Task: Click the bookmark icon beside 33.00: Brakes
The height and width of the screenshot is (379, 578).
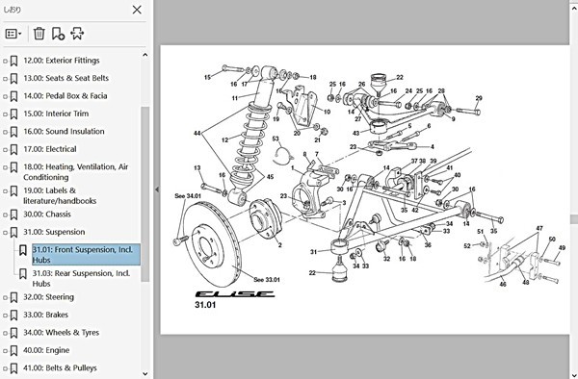Action: 14,315
